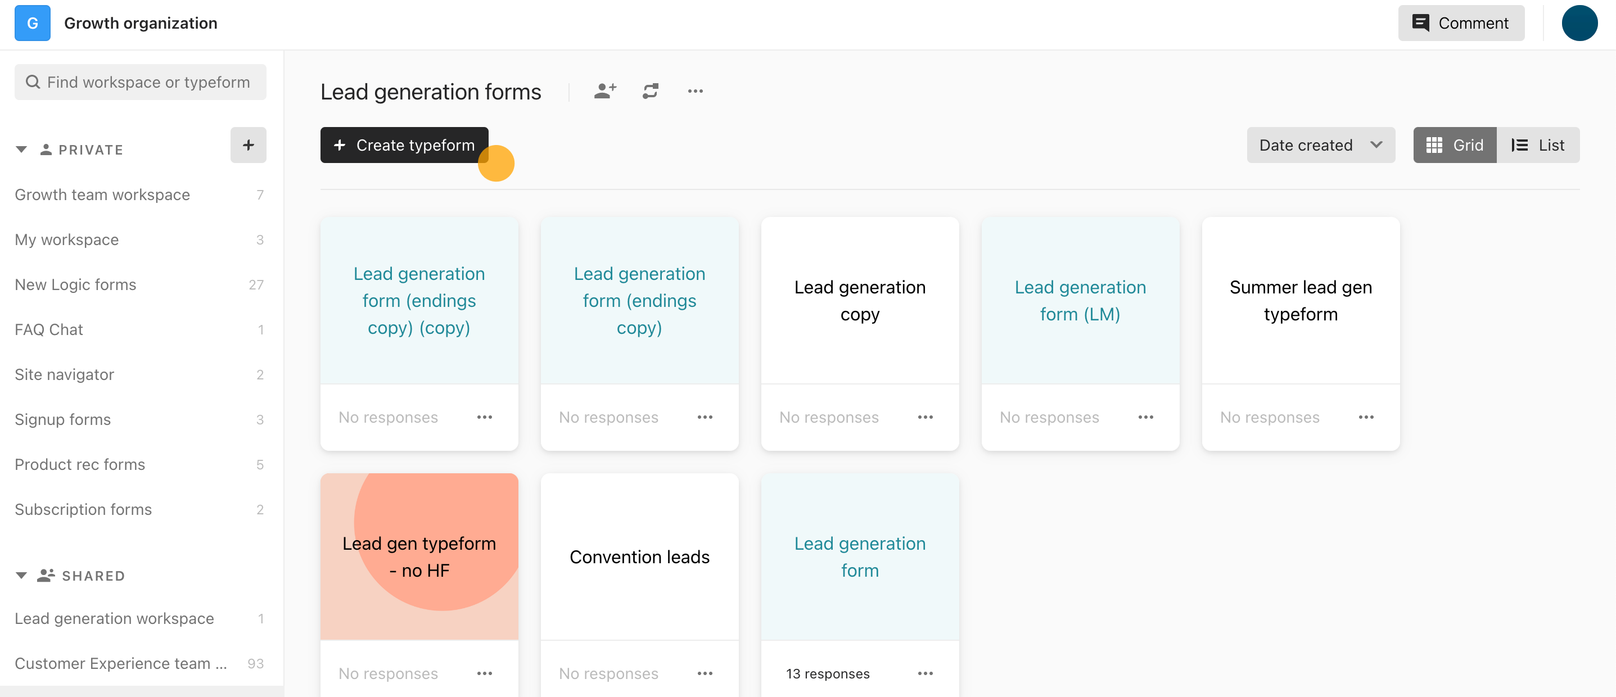Click the workspace three-dot overflow menu icon

tap(696, 92)
